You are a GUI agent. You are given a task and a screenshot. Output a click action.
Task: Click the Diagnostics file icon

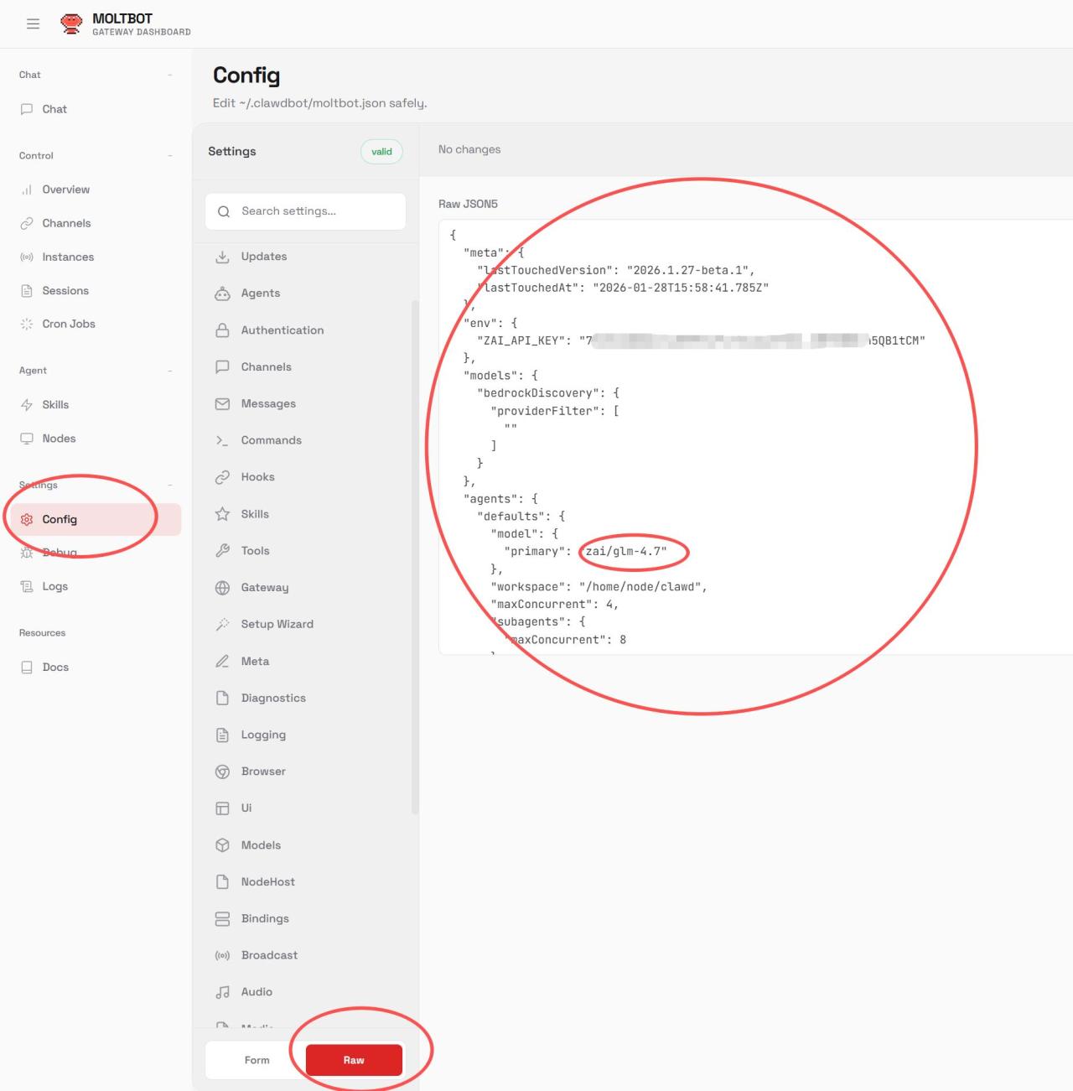(x=222, y=698)
